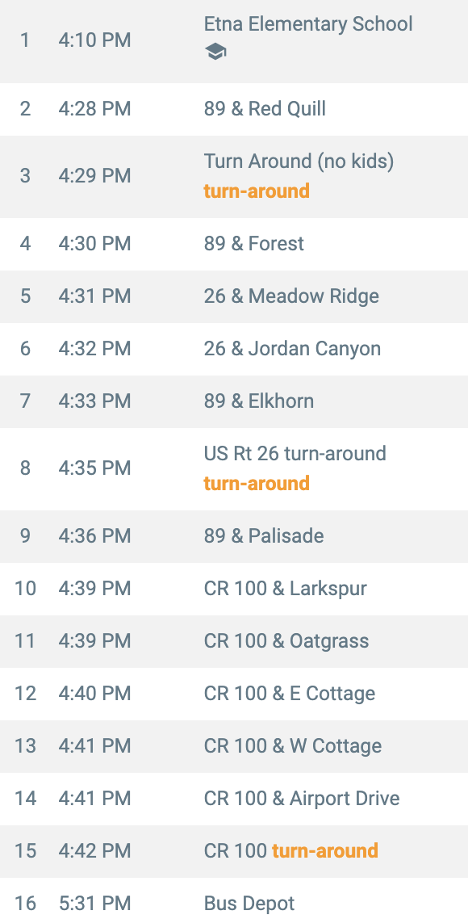Open the Turn Around (no kids) stop
The image size is (468, 919).
(x=234, y=176)
